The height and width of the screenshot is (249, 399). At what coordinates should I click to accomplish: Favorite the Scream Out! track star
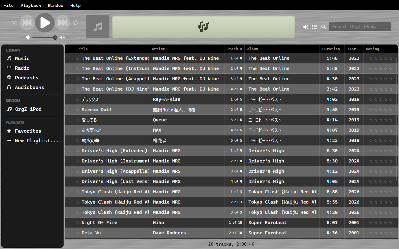pos(78,110)
